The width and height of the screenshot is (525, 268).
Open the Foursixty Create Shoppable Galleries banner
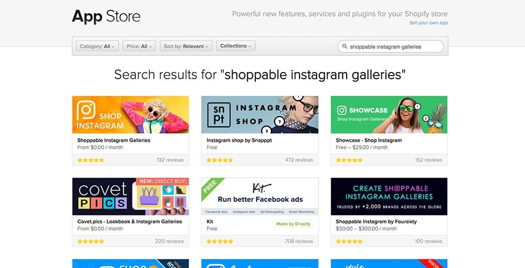click(389, 196)
